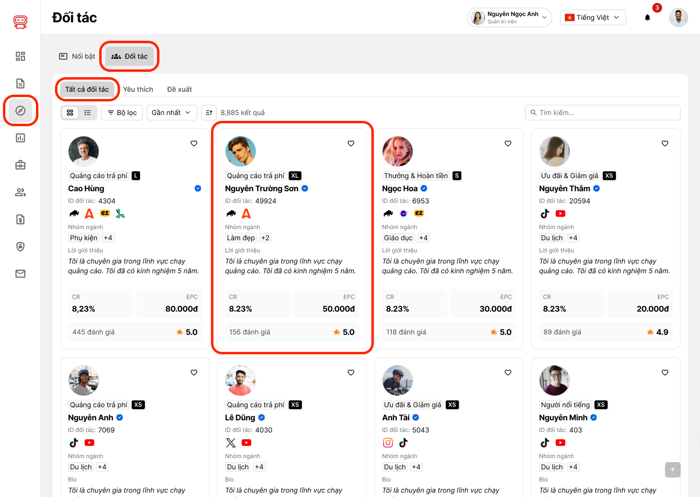Switch to the Nổi bật tab
This screenshot has width=700, height=497.
pyautogui.click(x=77, y=56)
